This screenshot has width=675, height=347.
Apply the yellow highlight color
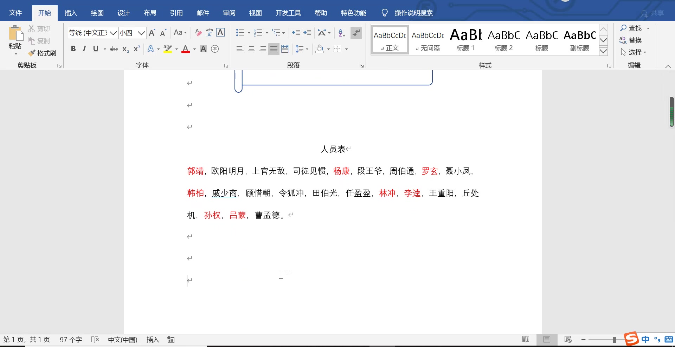(x=168, y=49)
